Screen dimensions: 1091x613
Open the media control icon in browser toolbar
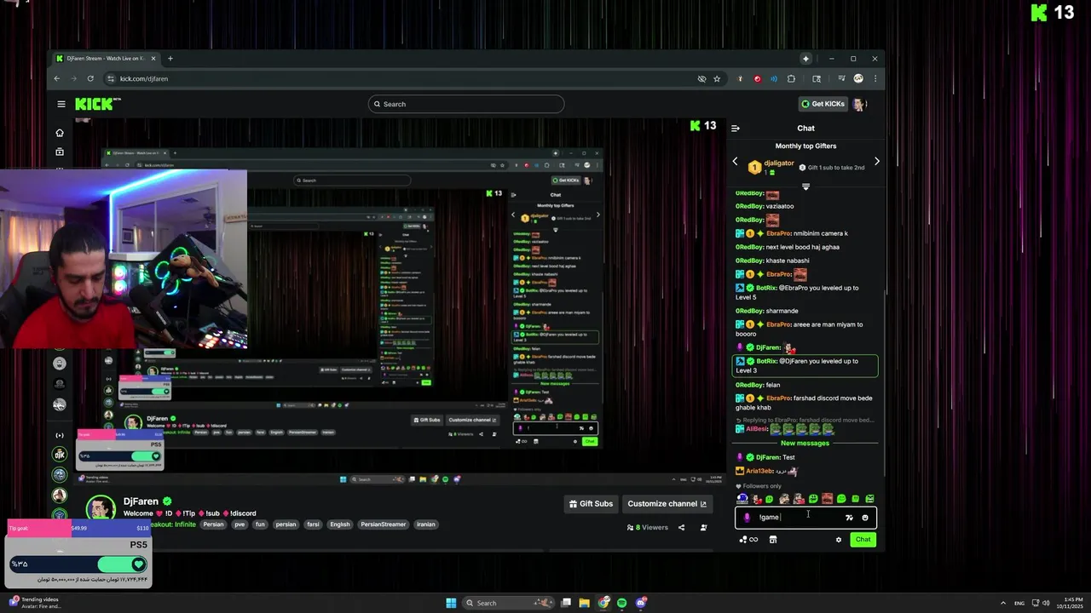[x=841, y=78]
